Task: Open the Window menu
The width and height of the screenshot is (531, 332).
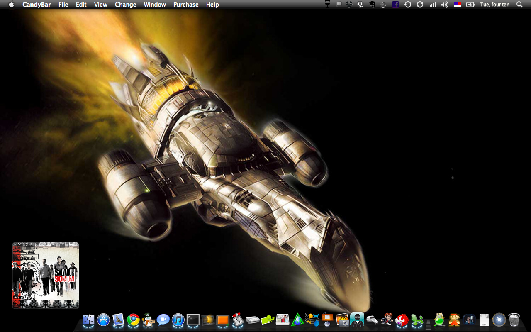Action: click(155, 5)
